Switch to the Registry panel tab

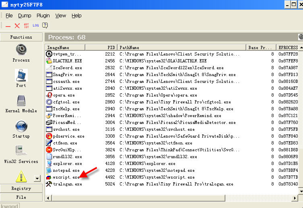[21, 188]
